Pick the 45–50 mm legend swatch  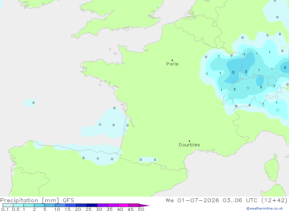pos(134,205)
